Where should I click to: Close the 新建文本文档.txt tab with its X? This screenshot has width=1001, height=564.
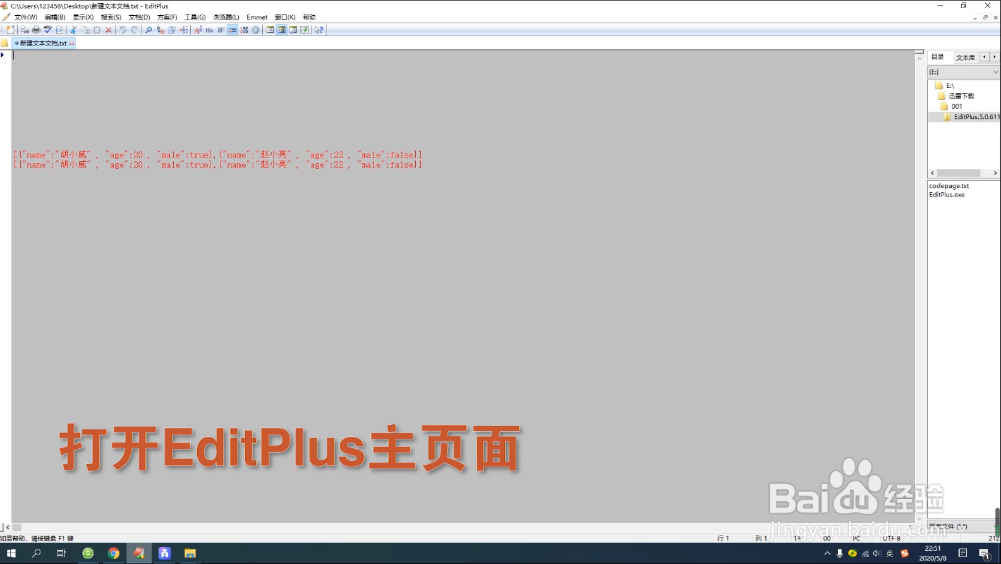tap(71, 43)
